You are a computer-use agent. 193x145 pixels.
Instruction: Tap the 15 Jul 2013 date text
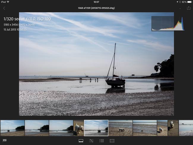pyautogui.click(x=15, y=30)
